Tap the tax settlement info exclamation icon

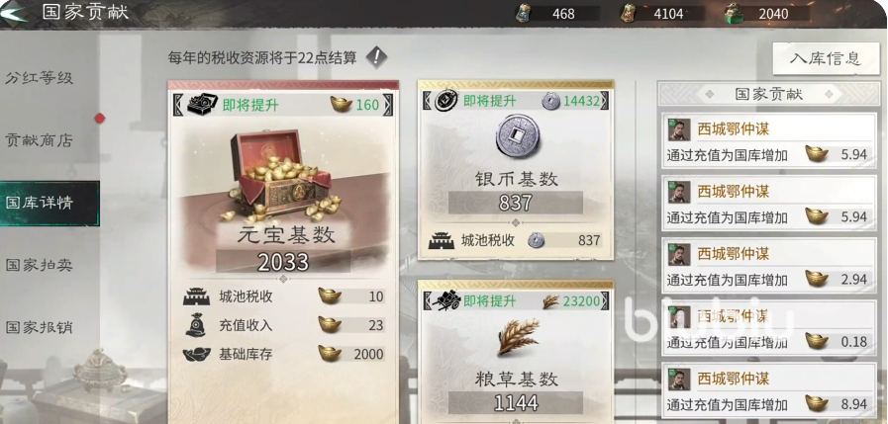pyautogui.click(x=376, y=56)
